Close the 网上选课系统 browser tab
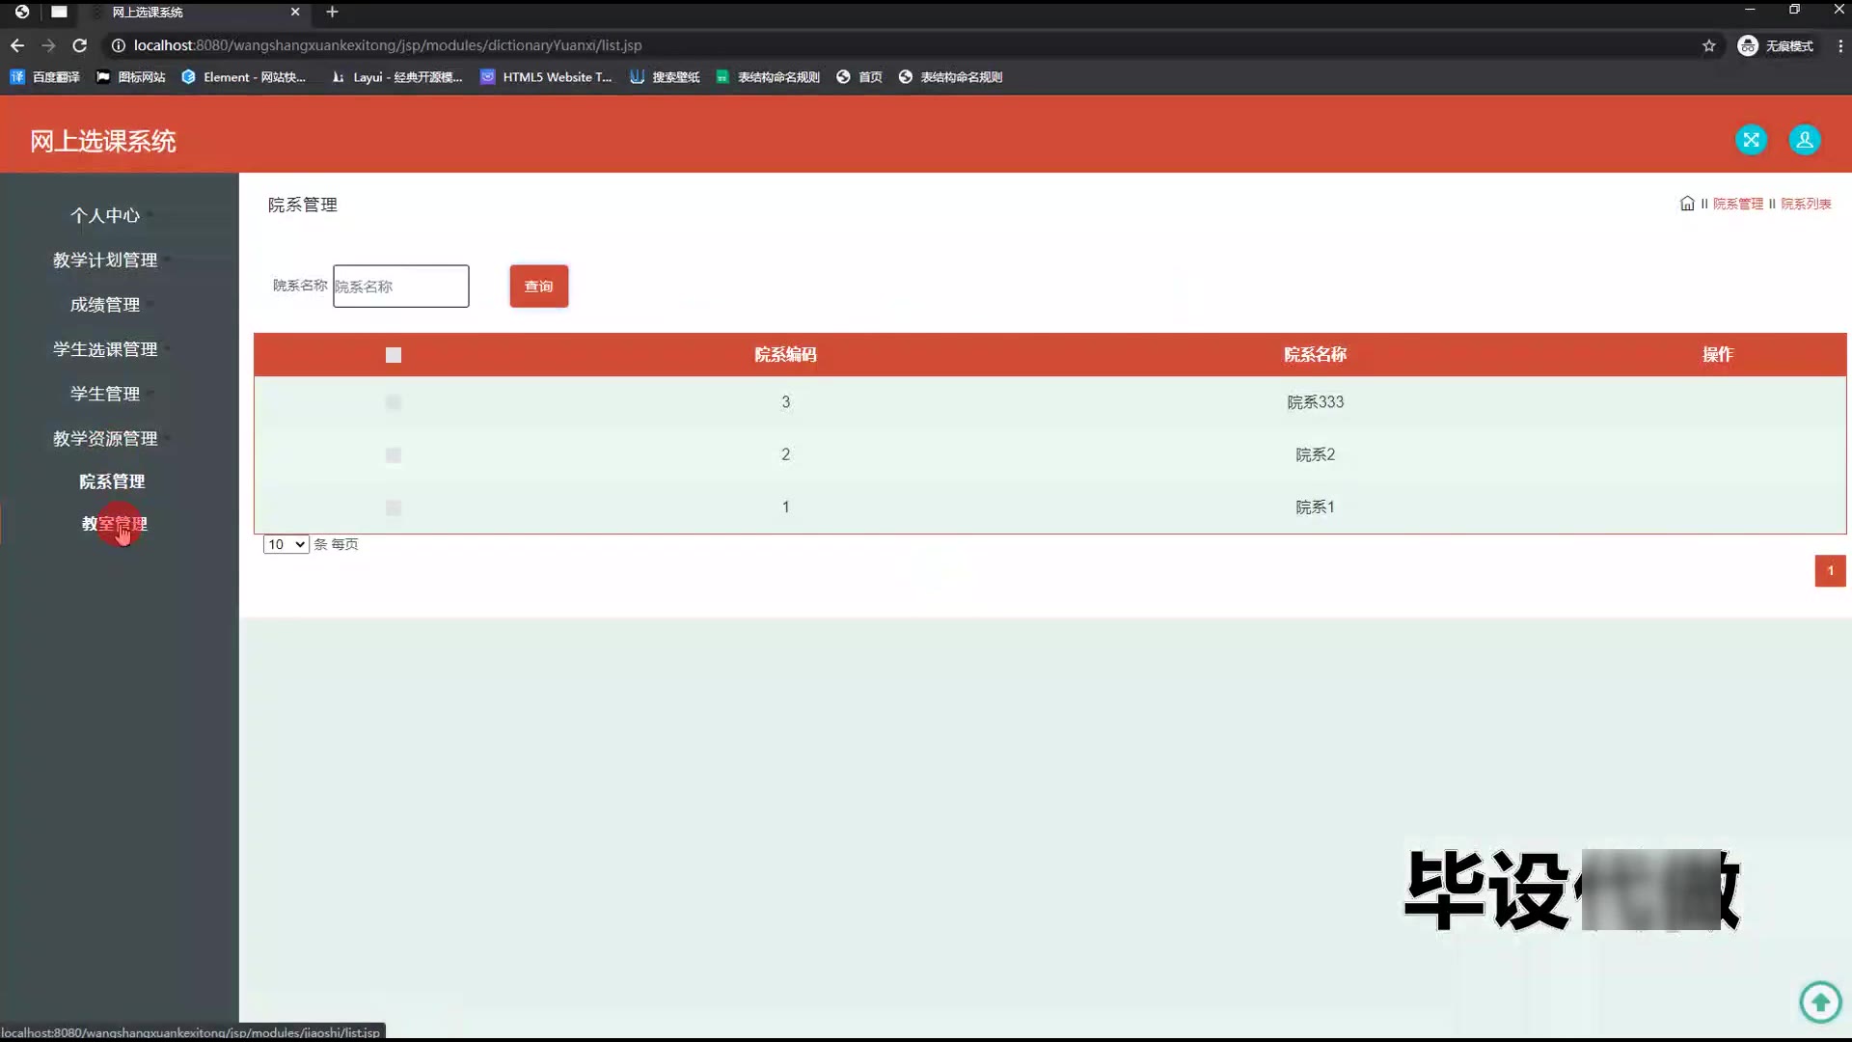1852x1042 pixels. click(295, 12)
